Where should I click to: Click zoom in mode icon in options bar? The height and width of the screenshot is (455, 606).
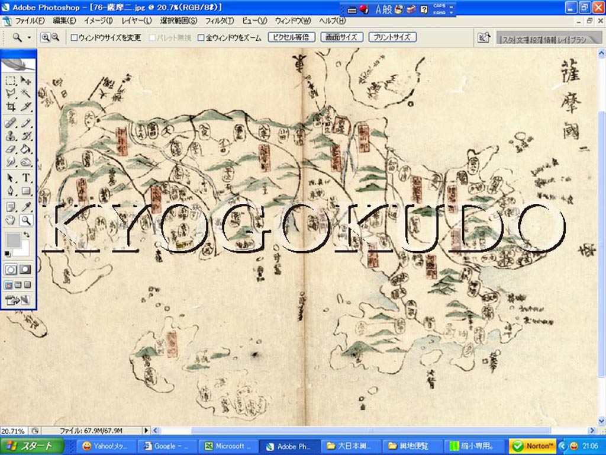point(45,37)
